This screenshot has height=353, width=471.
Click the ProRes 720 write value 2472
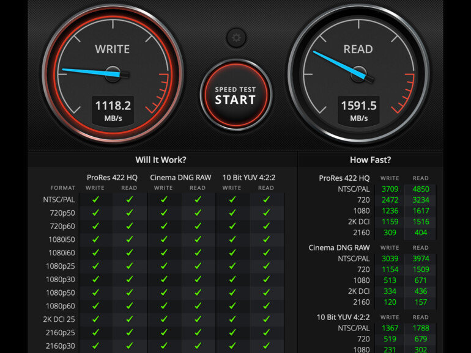click(390, 200)
